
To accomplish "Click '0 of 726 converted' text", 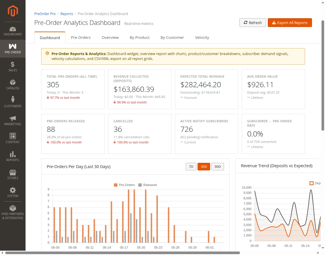I will pos(261,142).
